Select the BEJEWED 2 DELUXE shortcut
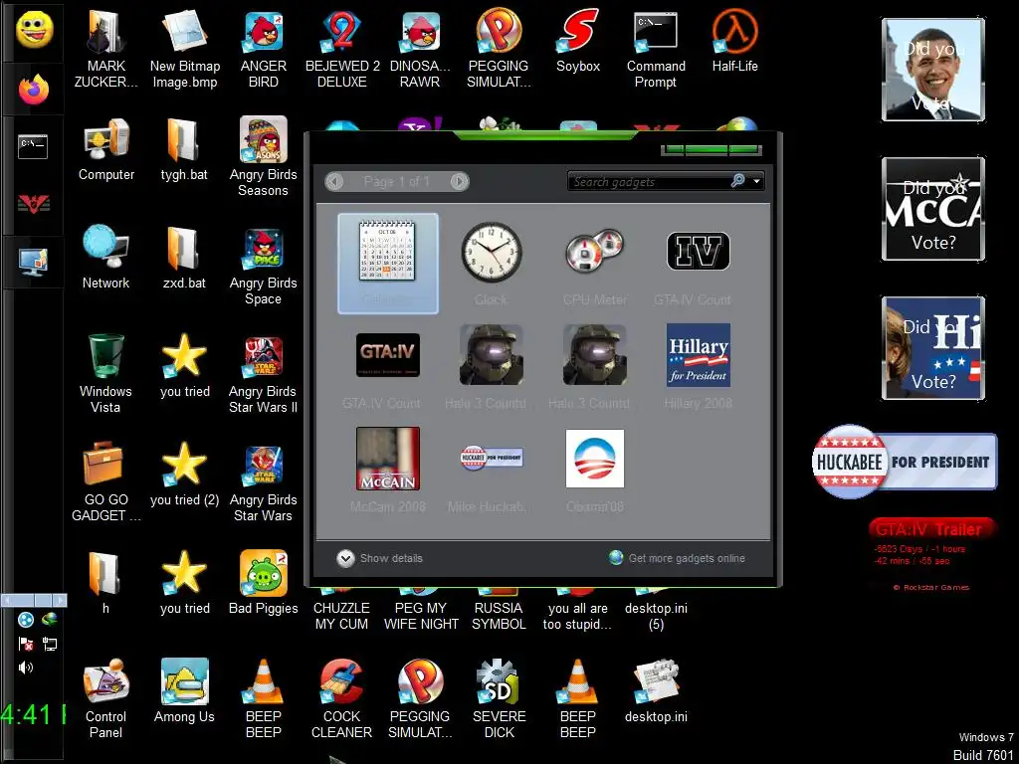 pyautogui.click(x=342, y=50)
